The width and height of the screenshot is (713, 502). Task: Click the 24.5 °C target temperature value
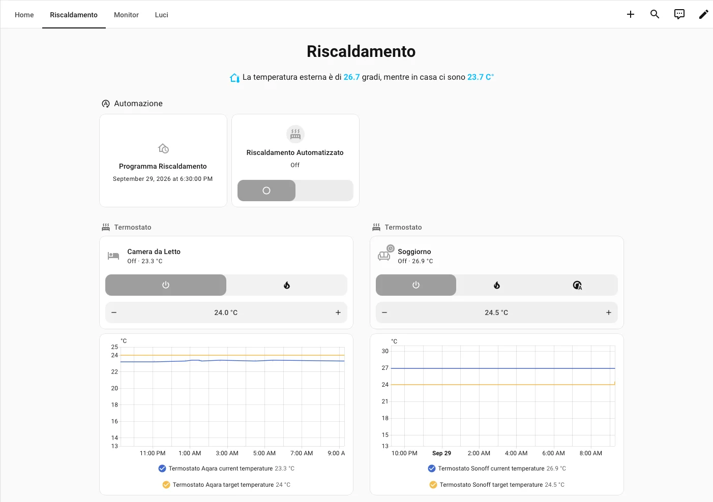tap(496, 312)
